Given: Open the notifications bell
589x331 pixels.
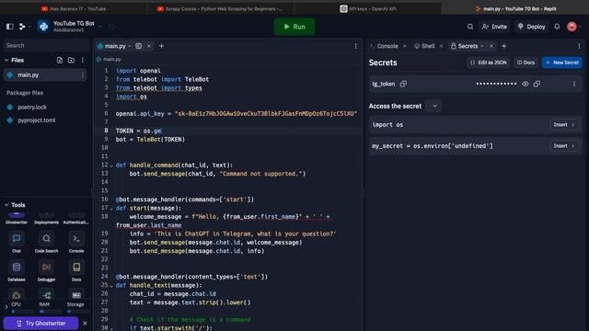Looking at the screenshot, I should 557,27.
